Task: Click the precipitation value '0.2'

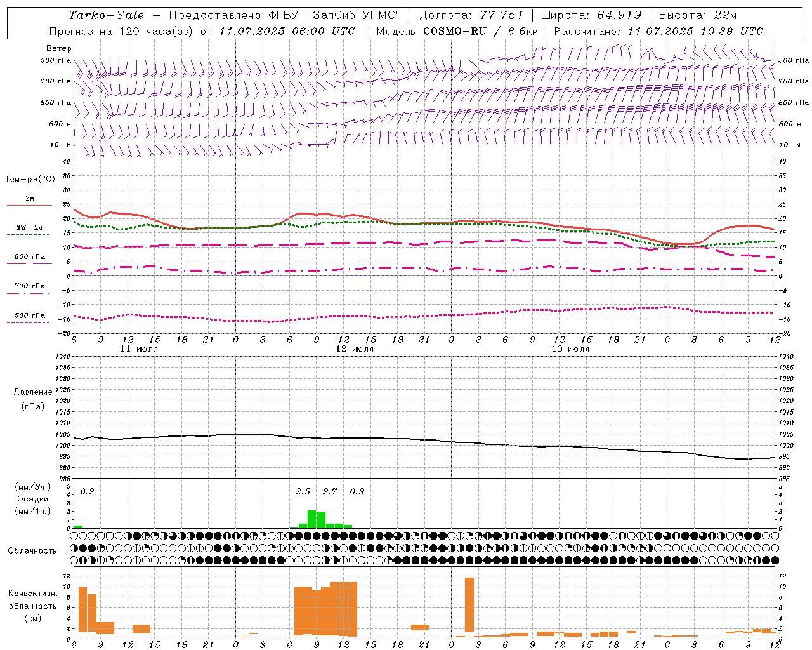Action: (x=87, y=491)
